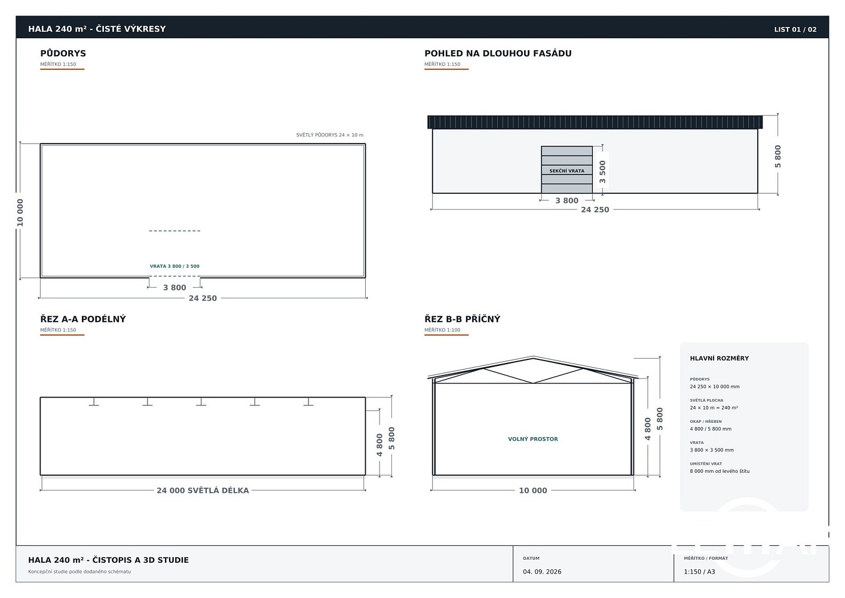Screen dimensions: 845x598
Task: Click the 4 800 dimension of section A-A
Action: 379,446
